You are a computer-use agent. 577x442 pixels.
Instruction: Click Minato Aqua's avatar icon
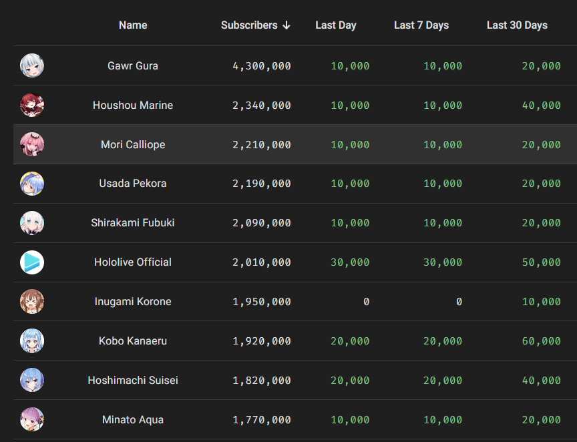point(32,420)
